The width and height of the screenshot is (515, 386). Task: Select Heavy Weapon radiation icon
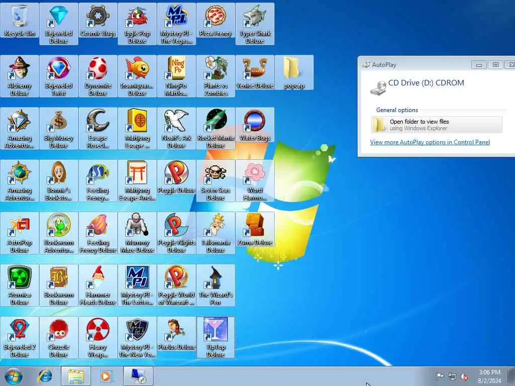tap(98, 337)
